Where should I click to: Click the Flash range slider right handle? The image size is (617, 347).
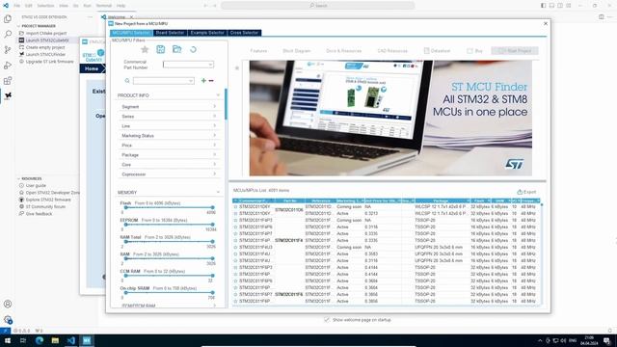[x=212, y=207]
